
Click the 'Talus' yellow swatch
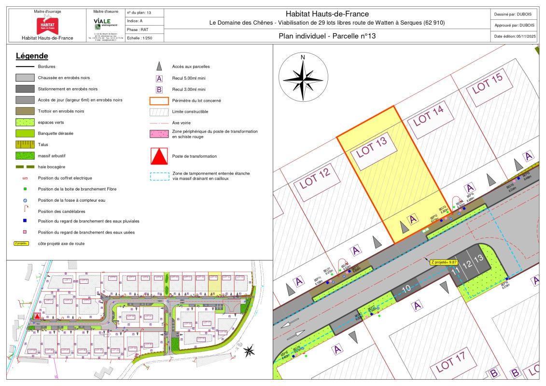pyautogui.click(x=25, y=144)
